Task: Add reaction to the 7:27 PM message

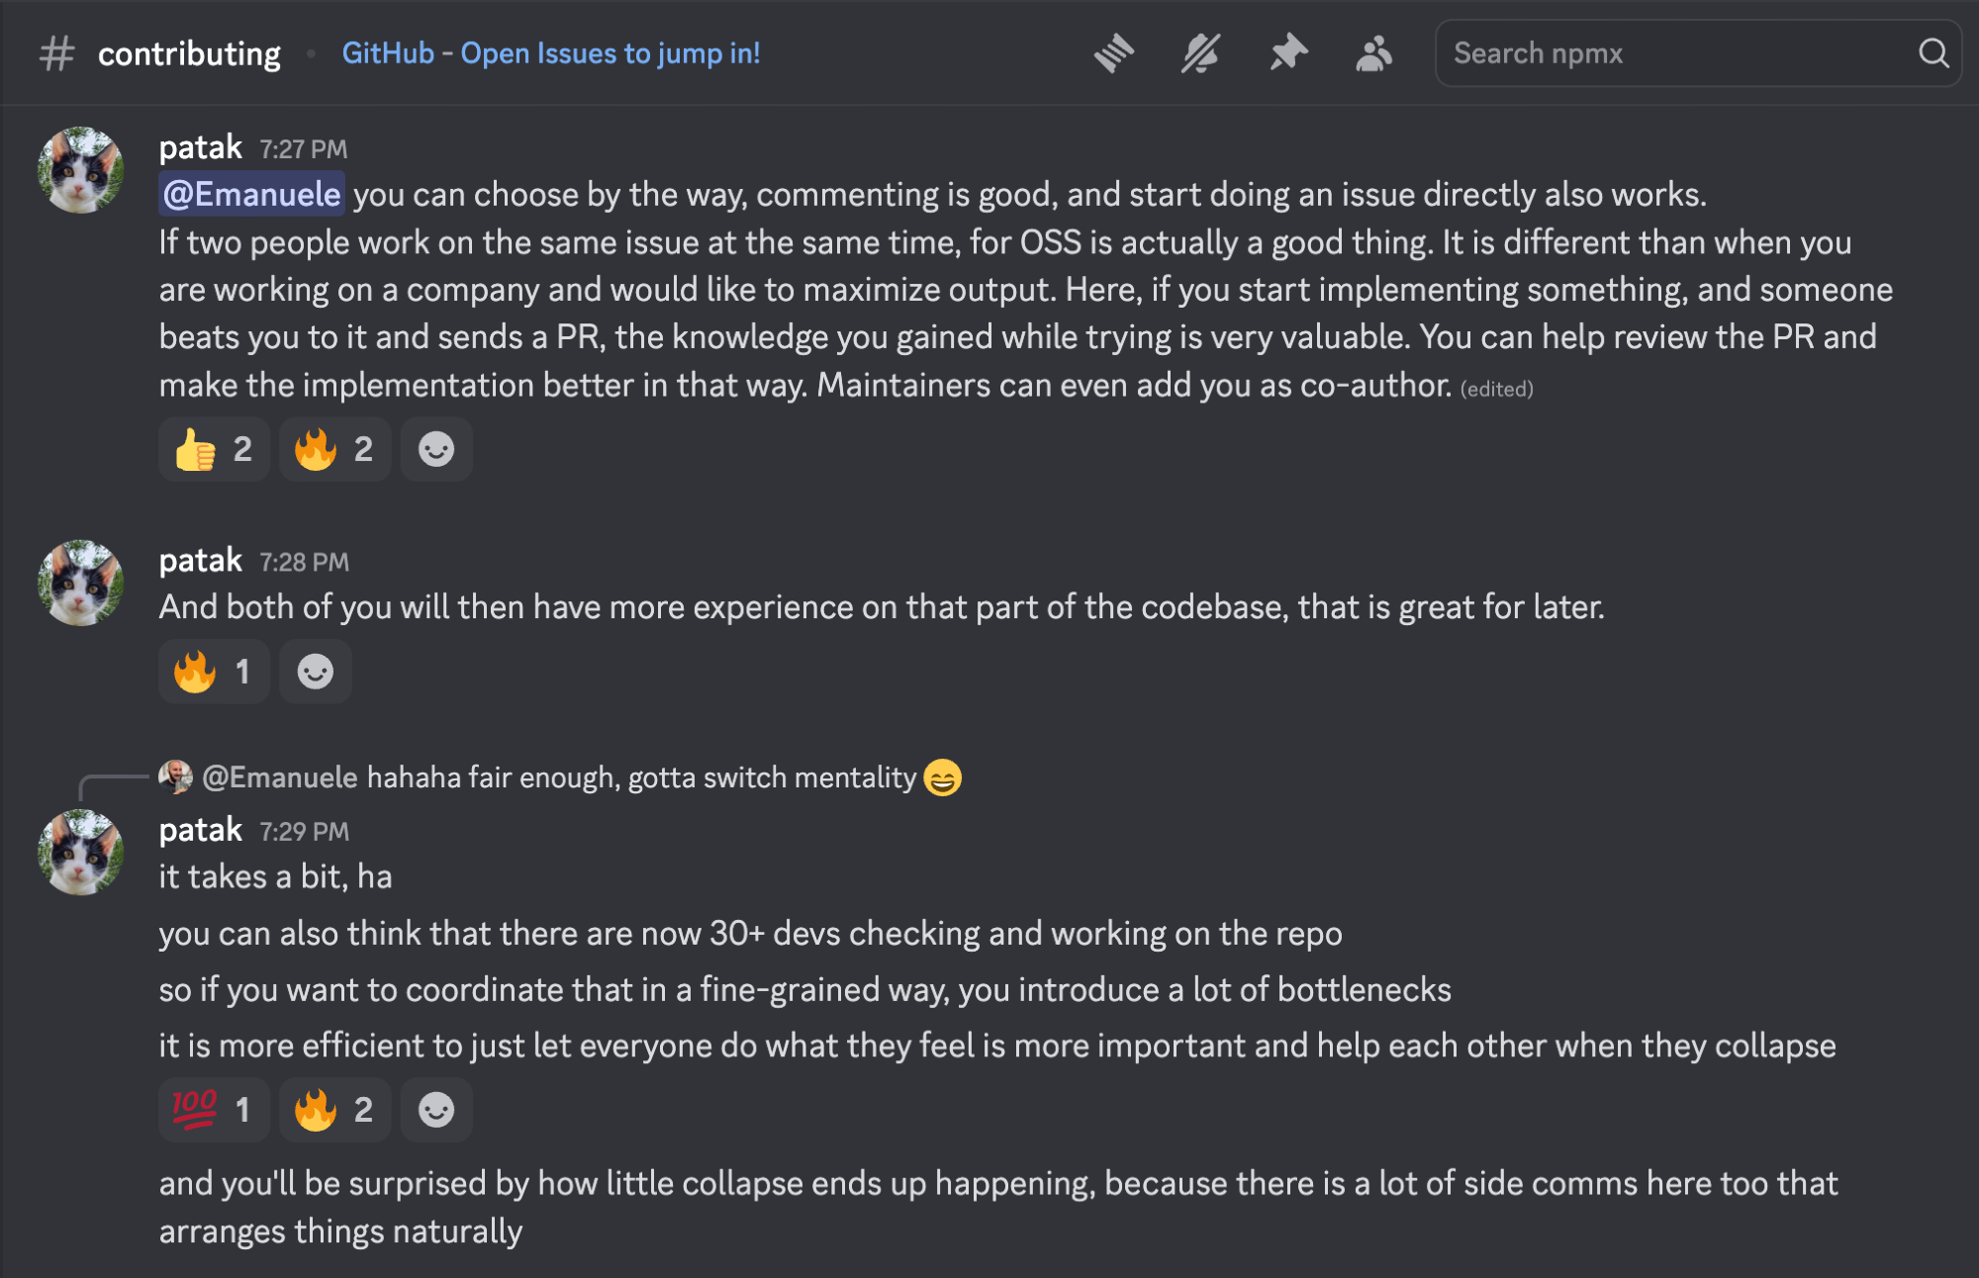Action: click(x=436, y=450)
